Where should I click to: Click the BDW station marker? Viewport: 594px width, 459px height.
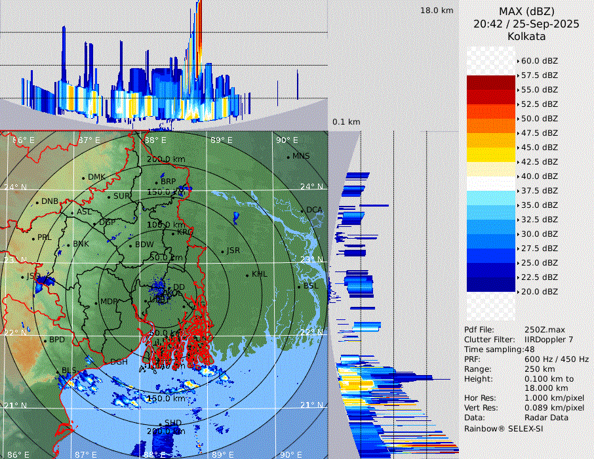coord(131,245)
